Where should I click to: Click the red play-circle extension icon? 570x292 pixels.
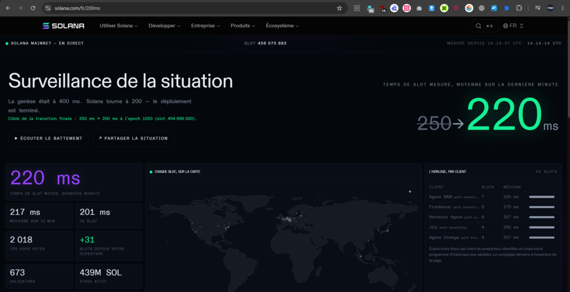coord(456,8)
